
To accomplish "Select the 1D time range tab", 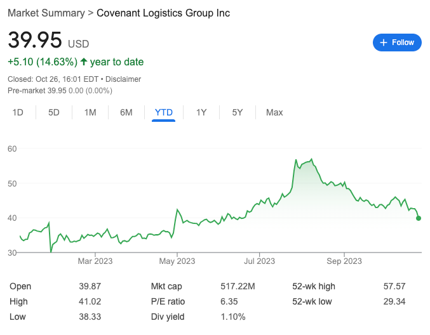I will (x=18, y=113).
